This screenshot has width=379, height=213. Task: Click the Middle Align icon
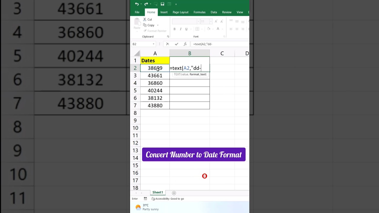tap(237, 22)
